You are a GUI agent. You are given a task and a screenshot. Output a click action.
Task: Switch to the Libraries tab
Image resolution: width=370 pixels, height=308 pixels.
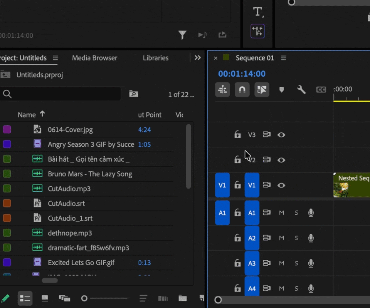tap(155, 58)
